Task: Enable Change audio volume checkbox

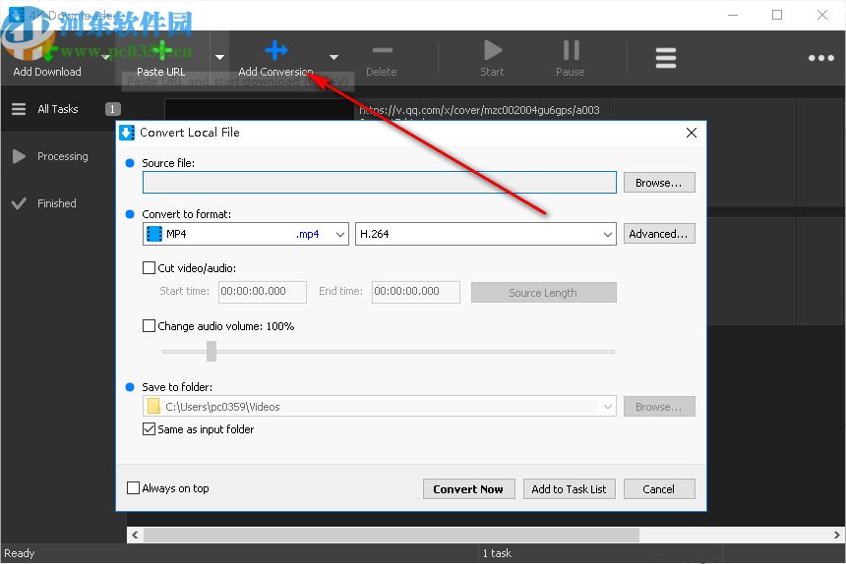Action: (x=149, y=326)
